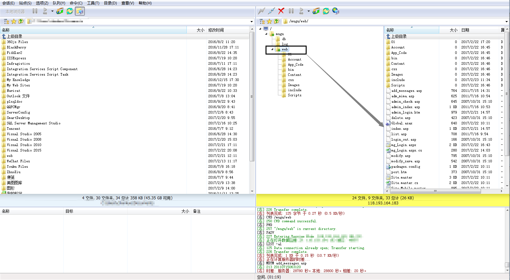This screenshot has height=280, width=510.
Task: Click the red X abort icon
Action: pyautogui.click(x=281, y=11)
